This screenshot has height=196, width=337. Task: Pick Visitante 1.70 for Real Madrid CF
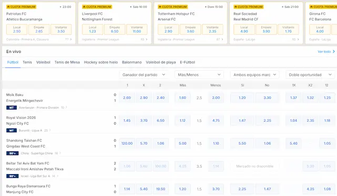(x=288, y=29)
